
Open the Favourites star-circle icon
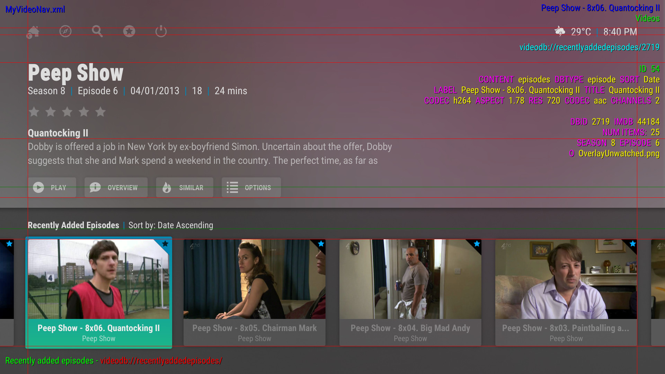[129, 32]
